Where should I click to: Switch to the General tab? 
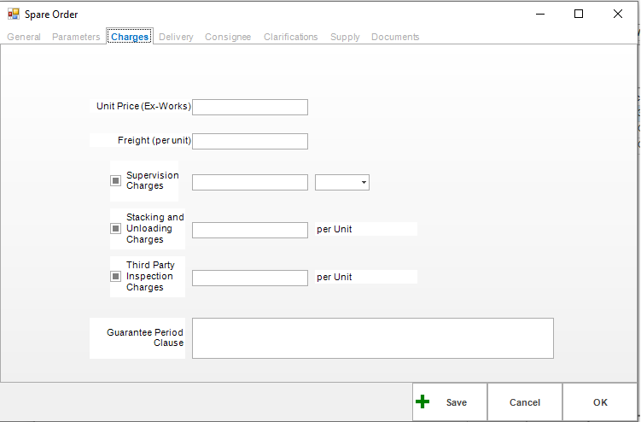pyautogui.click(x=24, y=37)
